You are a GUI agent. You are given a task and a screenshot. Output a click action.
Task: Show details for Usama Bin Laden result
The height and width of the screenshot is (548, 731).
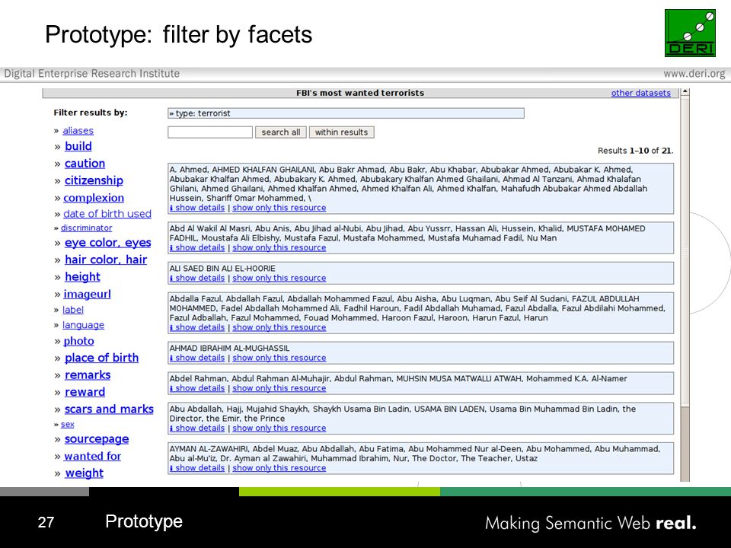pyautogui.click(x=197, y=429)
